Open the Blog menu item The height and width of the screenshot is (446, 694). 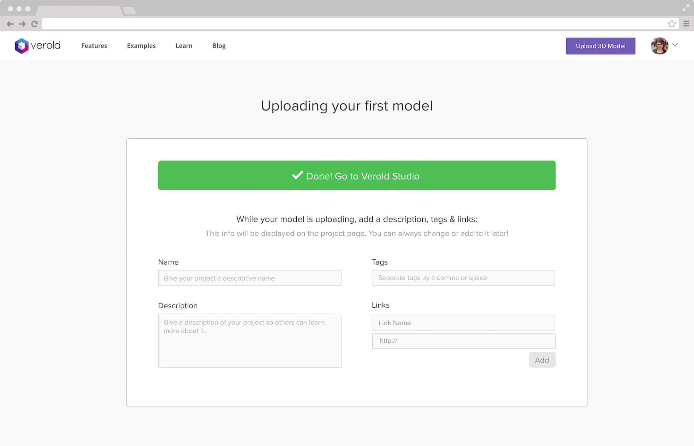219,46
